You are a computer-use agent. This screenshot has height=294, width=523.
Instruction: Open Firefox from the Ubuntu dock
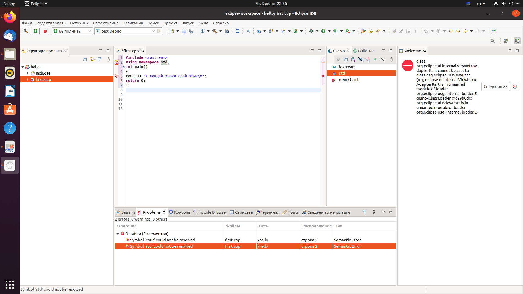click(x=10, y=17)
